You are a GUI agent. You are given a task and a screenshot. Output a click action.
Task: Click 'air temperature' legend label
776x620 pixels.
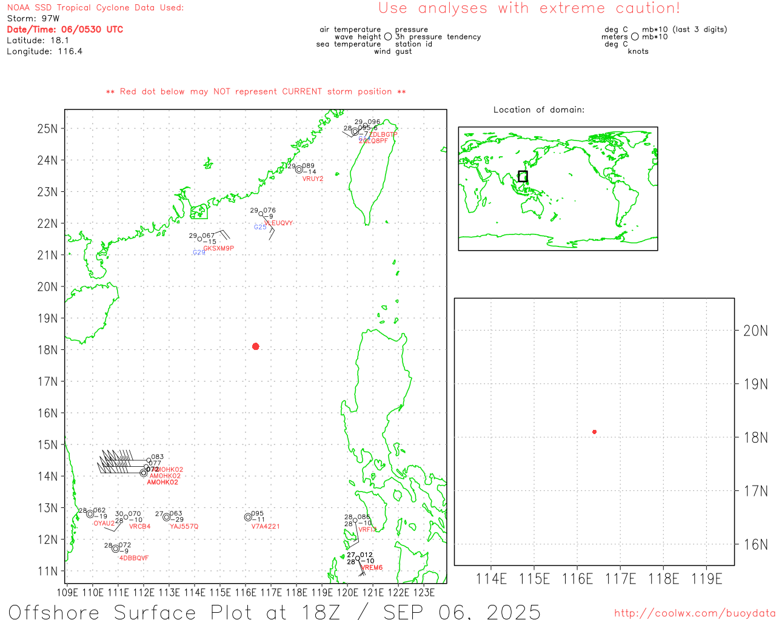pyautogui.click(x=350, y=30)
